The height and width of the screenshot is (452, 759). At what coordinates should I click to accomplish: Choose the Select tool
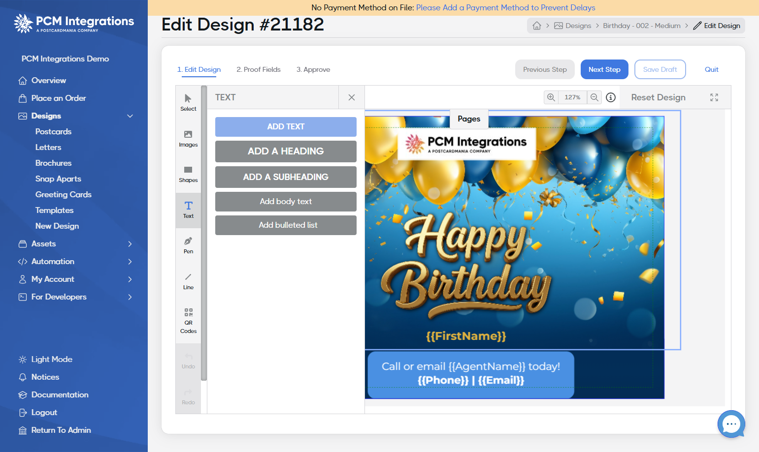coord(188,103)
